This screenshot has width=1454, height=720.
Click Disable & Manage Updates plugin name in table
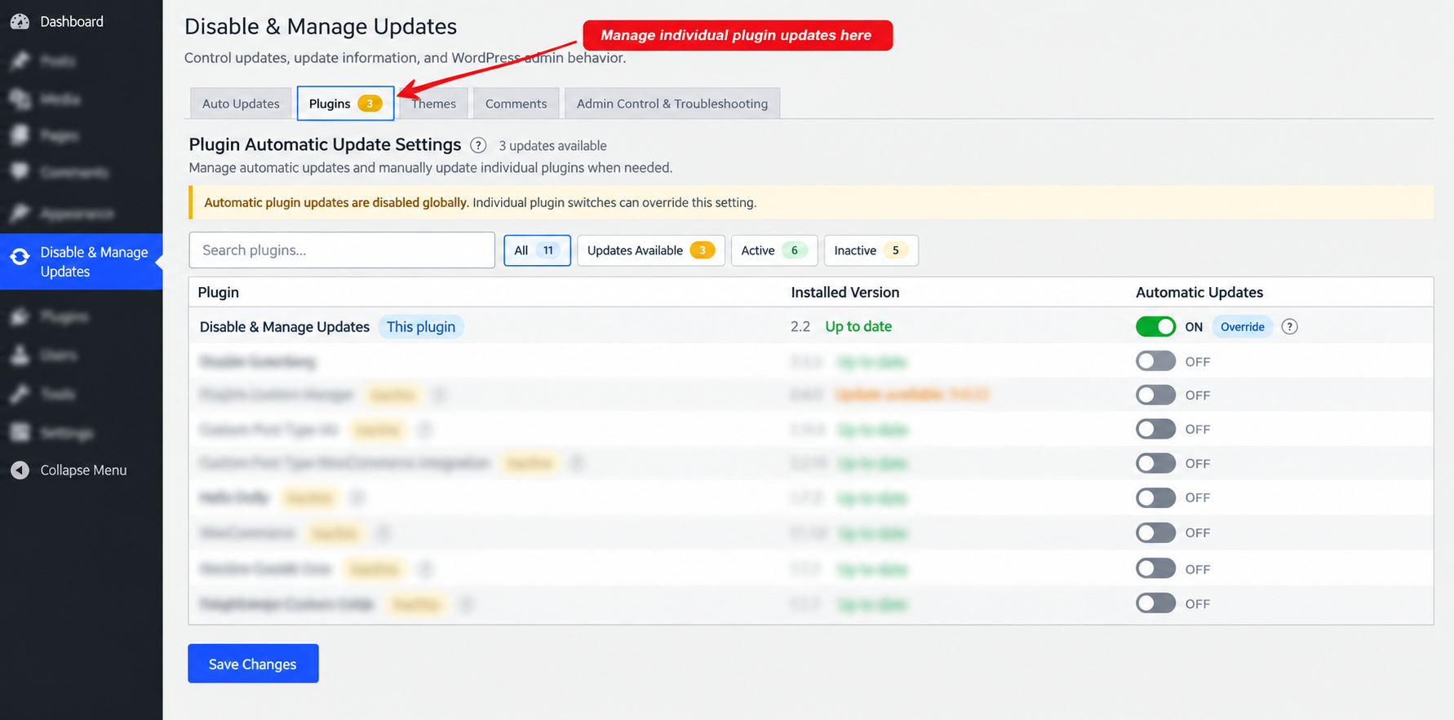[x=285, y=327]
